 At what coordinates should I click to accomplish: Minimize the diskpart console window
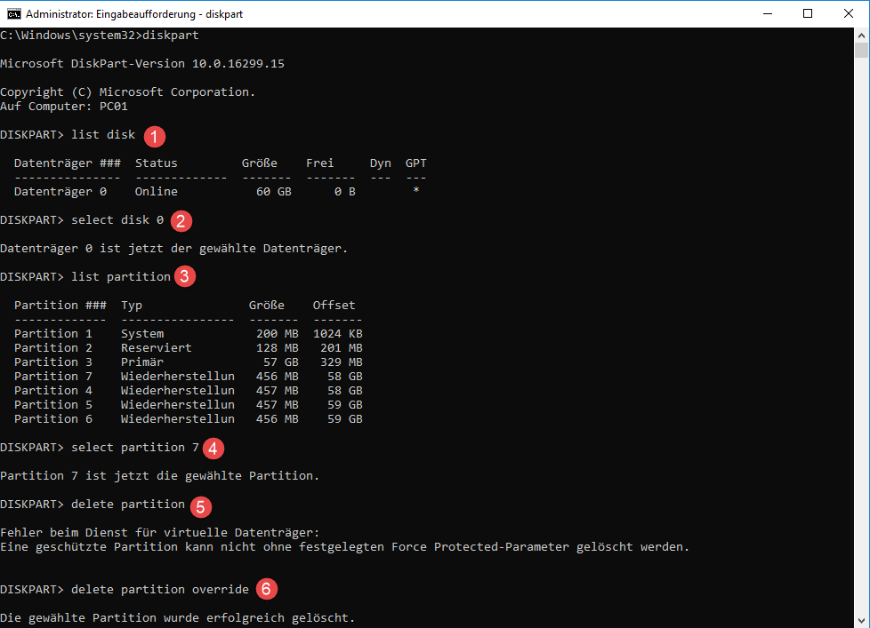(767, 13)
